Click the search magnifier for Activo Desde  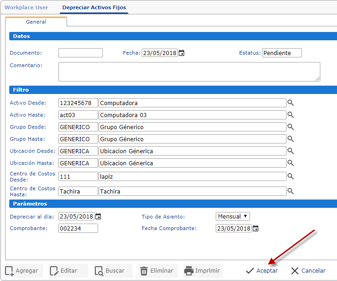pyautogui.click(x=291, y=103)
